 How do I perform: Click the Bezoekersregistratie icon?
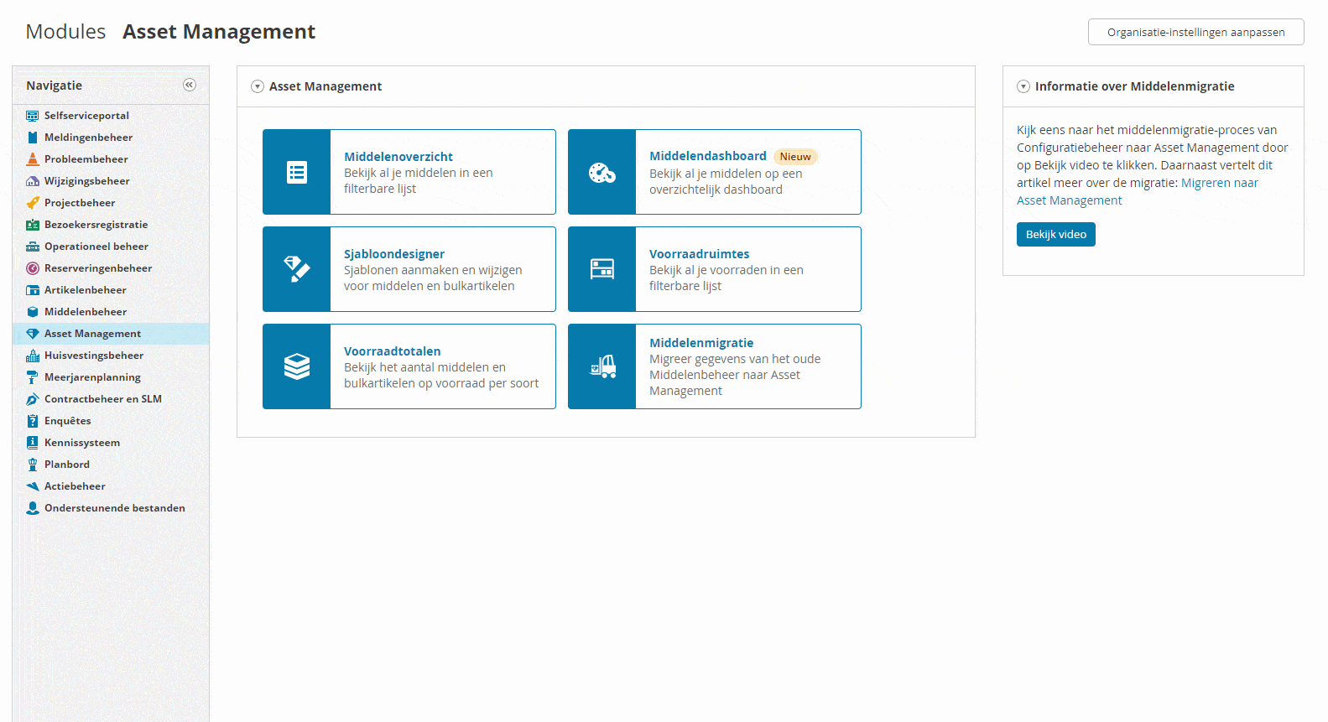click(33, 225)
